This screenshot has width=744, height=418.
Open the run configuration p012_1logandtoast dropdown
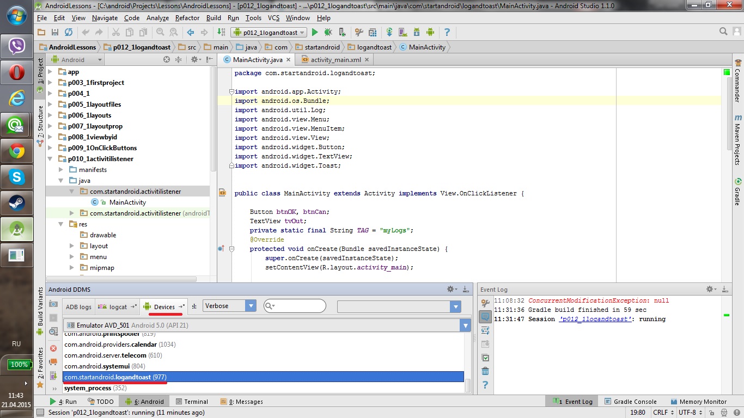(269, 33)
